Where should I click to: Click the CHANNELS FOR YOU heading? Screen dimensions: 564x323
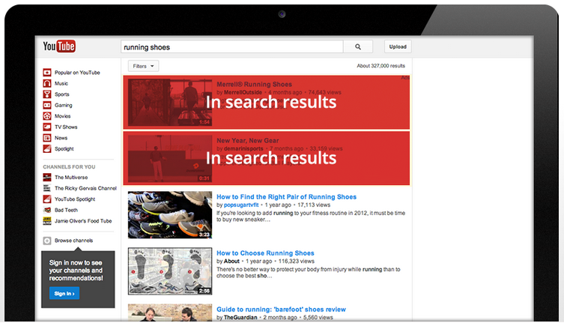(x=69, y=166)
